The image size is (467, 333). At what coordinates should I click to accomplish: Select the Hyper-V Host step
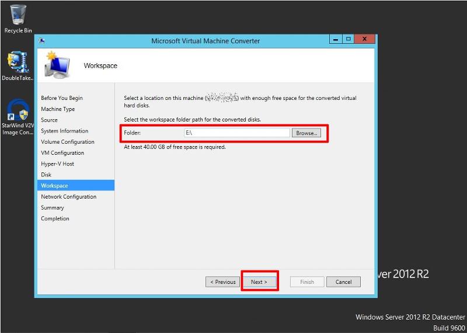click(57, 164)
